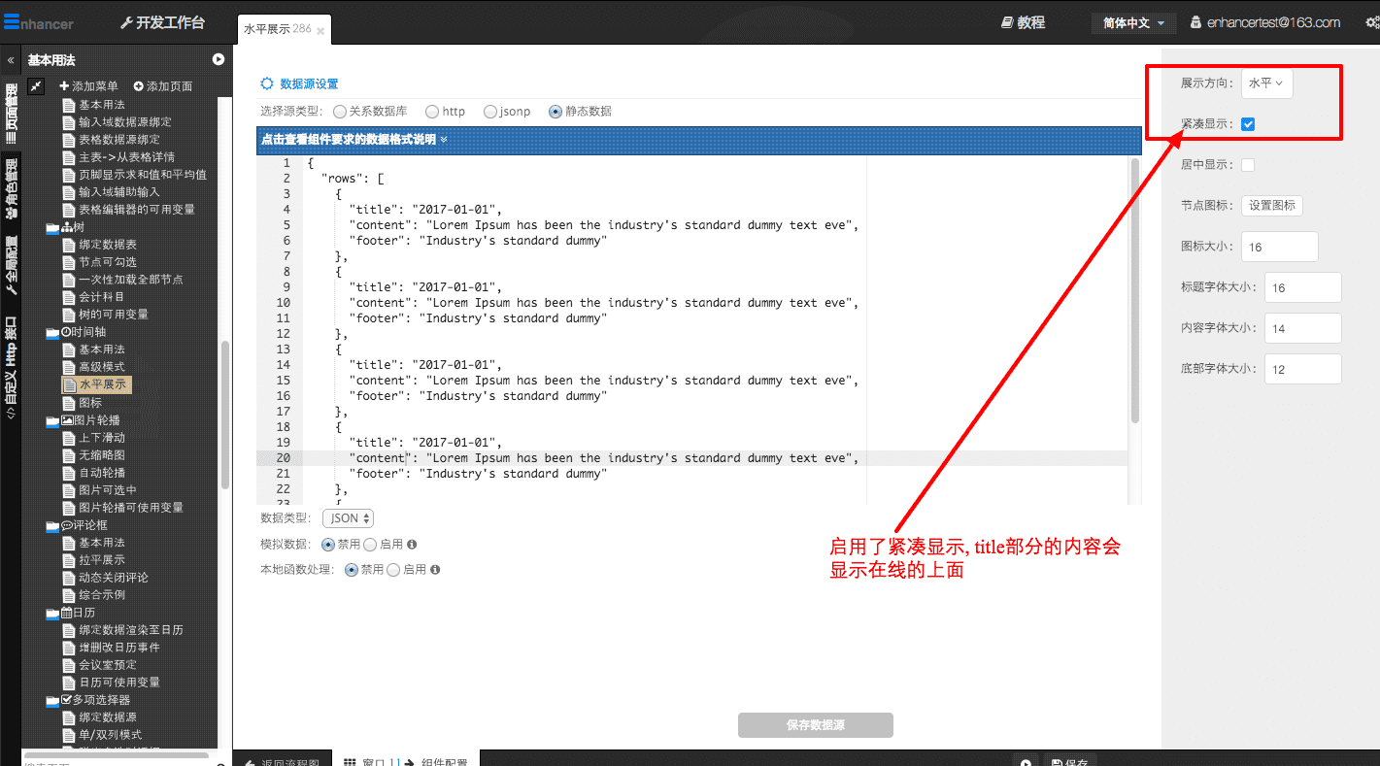Open settings gear icon in top-right corner
1380x766 pixels.
tap(1370, 22)
